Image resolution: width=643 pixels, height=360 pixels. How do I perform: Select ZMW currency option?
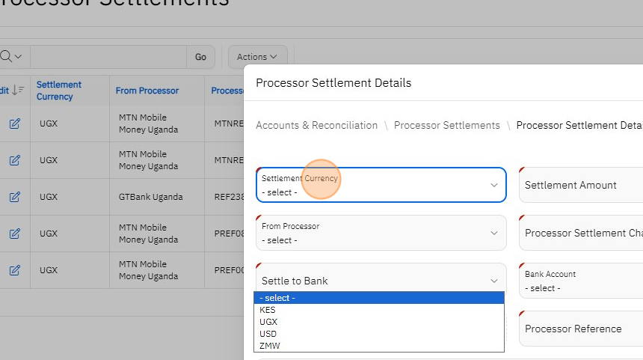[270, 346]
